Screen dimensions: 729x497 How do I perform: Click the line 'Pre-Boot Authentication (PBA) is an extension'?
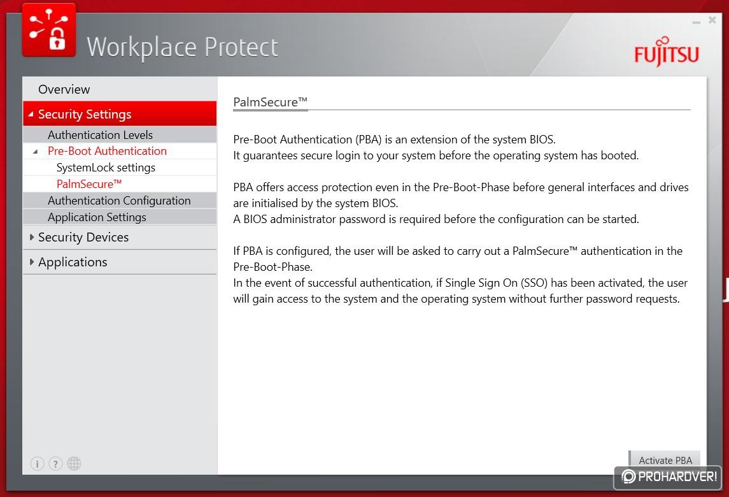(394, 139)
